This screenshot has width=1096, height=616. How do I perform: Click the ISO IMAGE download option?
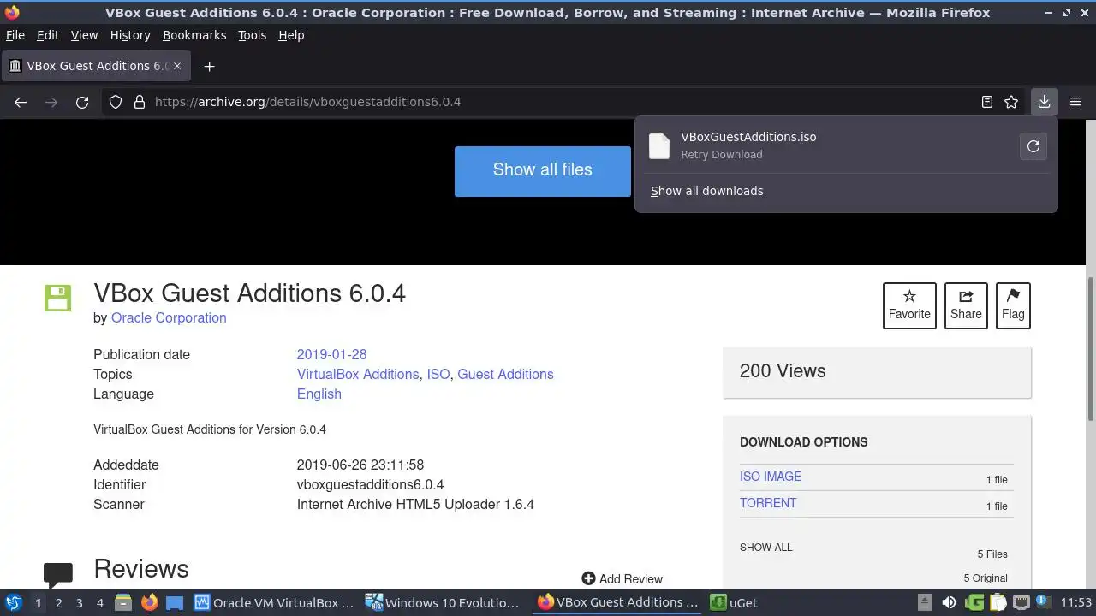coord(771,477)
